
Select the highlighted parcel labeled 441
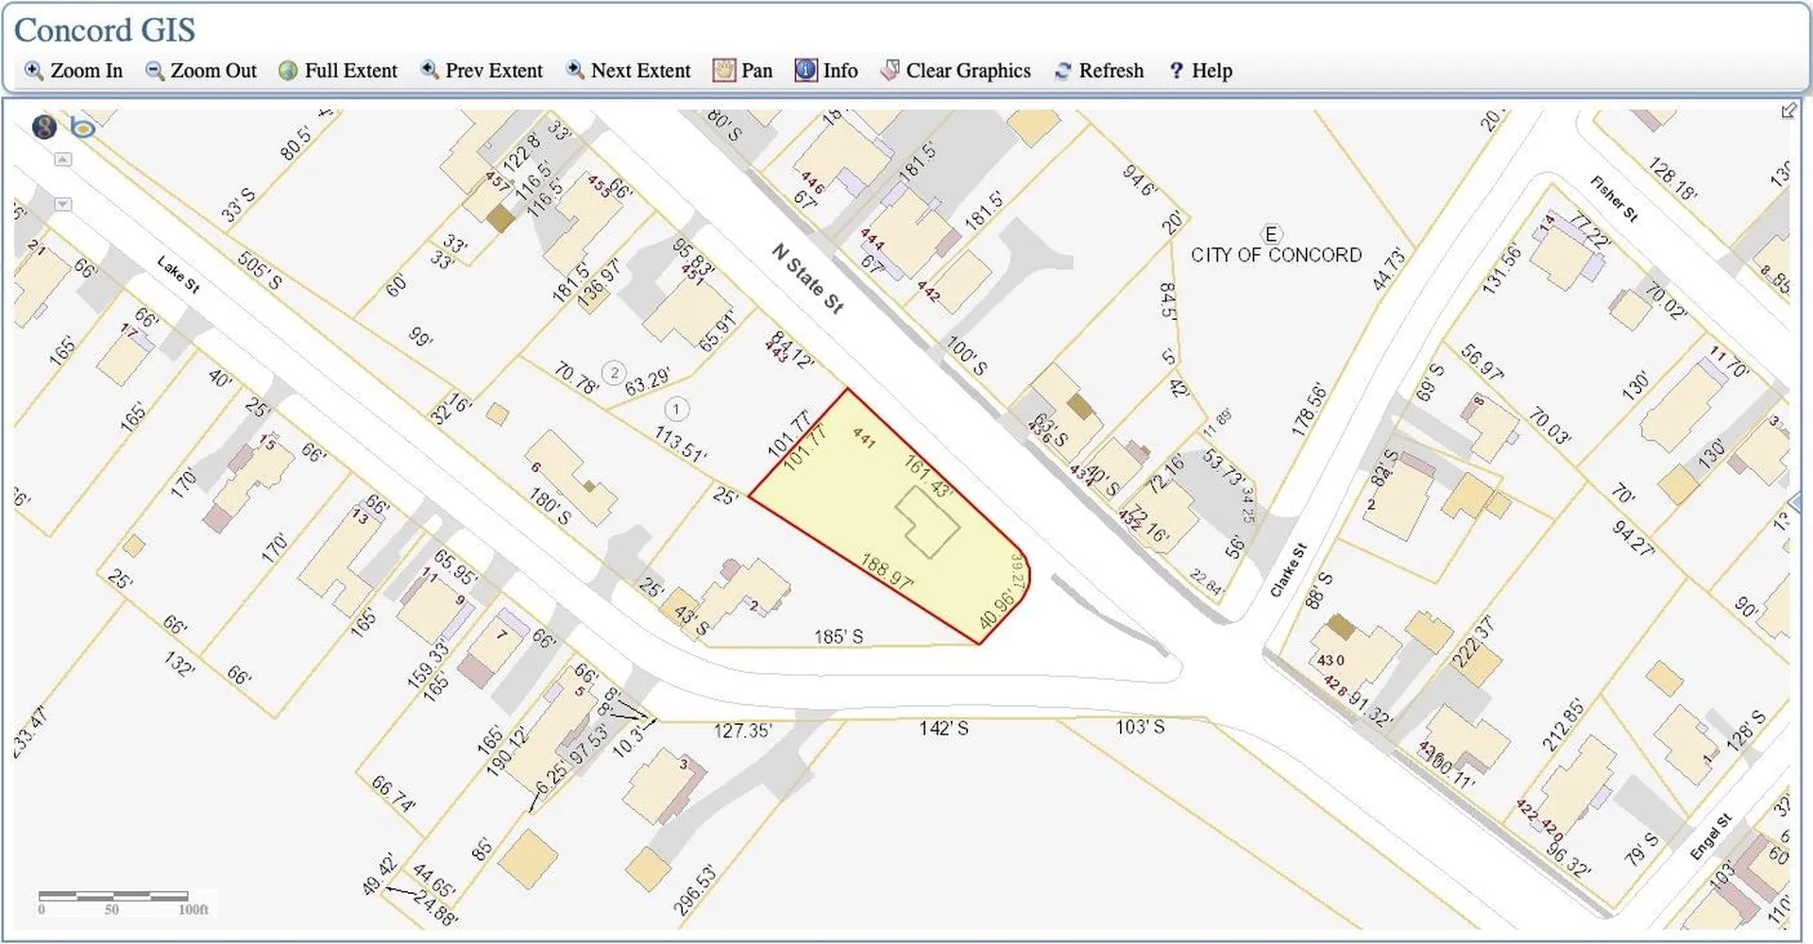(x=888, y=510)
